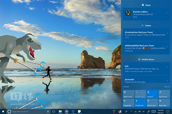Open the @msdmairitan liked your Tweet notification
172x114 pixels.
pyautogui.click(x=146, y=35)
